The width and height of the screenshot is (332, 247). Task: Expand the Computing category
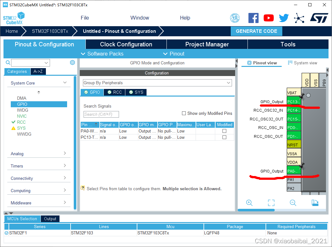tap(65, 190)
